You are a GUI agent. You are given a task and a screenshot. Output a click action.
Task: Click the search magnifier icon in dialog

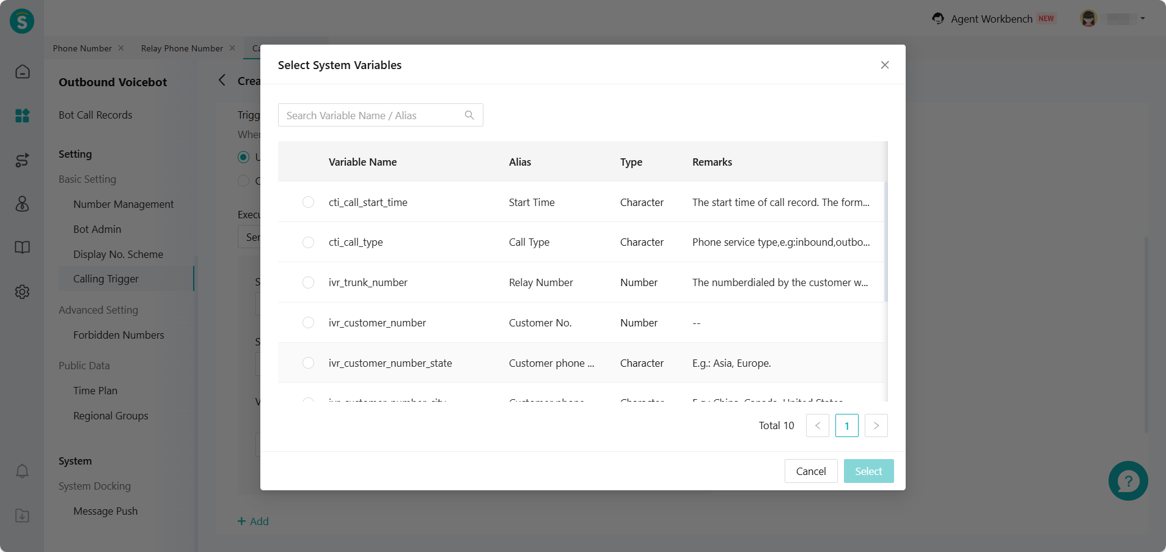coord(469,115)
